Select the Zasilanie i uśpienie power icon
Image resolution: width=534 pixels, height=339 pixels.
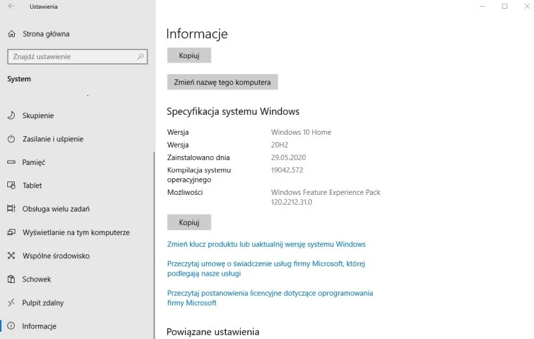11,139
